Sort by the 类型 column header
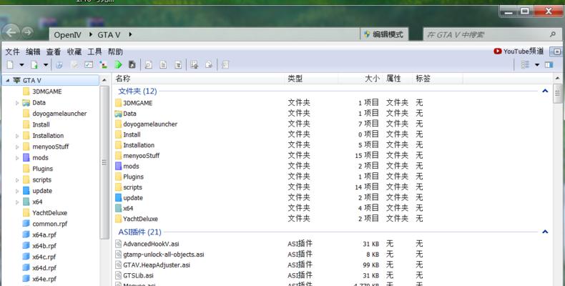 pos(312,79)
